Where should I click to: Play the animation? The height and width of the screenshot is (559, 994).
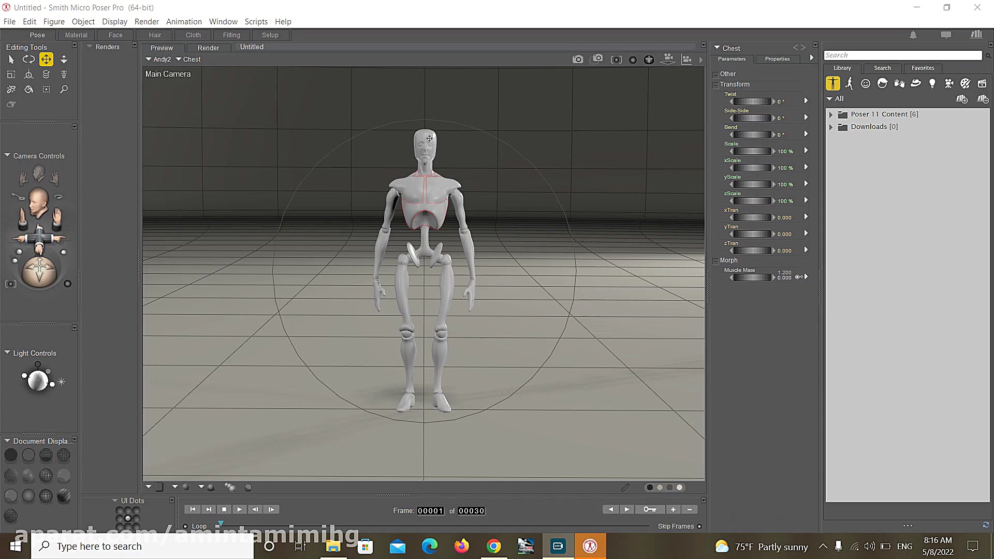(239, 510)
